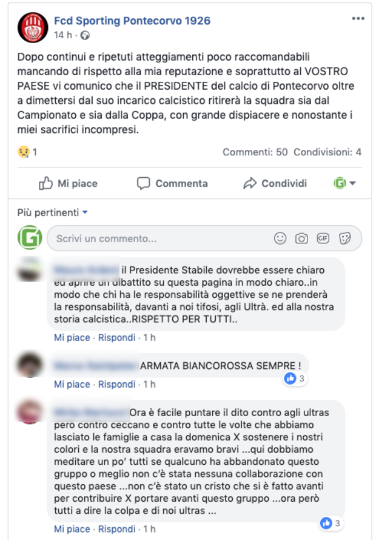Open Fcd Sporting Pontecorvo page logo
The image size is (379, 540).
33,27
